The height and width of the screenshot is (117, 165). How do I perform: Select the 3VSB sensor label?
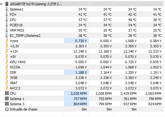click(x=13, y=78)
